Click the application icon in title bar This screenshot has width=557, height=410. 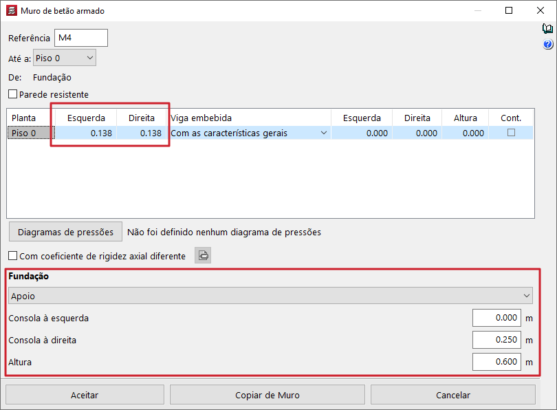pyautogui.click(x=12, y=11)
